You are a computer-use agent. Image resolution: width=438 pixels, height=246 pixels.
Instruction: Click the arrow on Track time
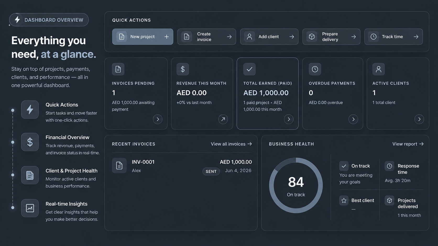tap(416, 37)
